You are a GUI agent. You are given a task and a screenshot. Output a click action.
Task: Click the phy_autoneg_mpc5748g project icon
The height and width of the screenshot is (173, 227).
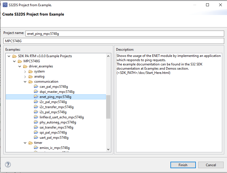click(36, 122)
